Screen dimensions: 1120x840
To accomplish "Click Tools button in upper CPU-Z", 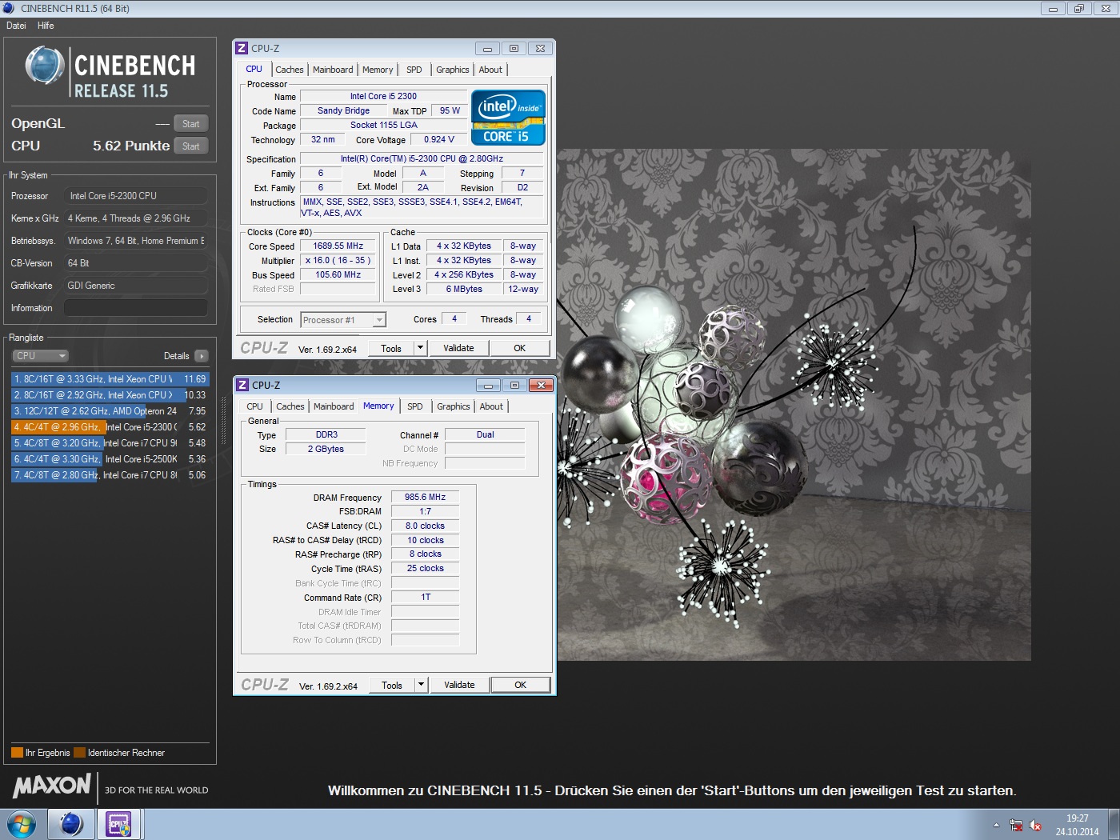I will 391,348.
